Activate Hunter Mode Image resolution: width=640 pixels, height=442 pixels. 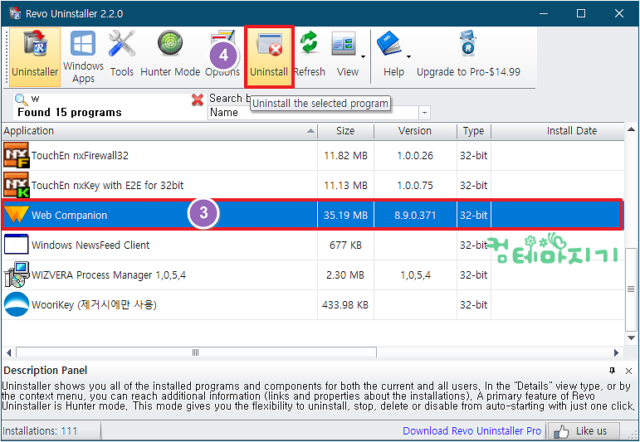(x=170, y=54)
